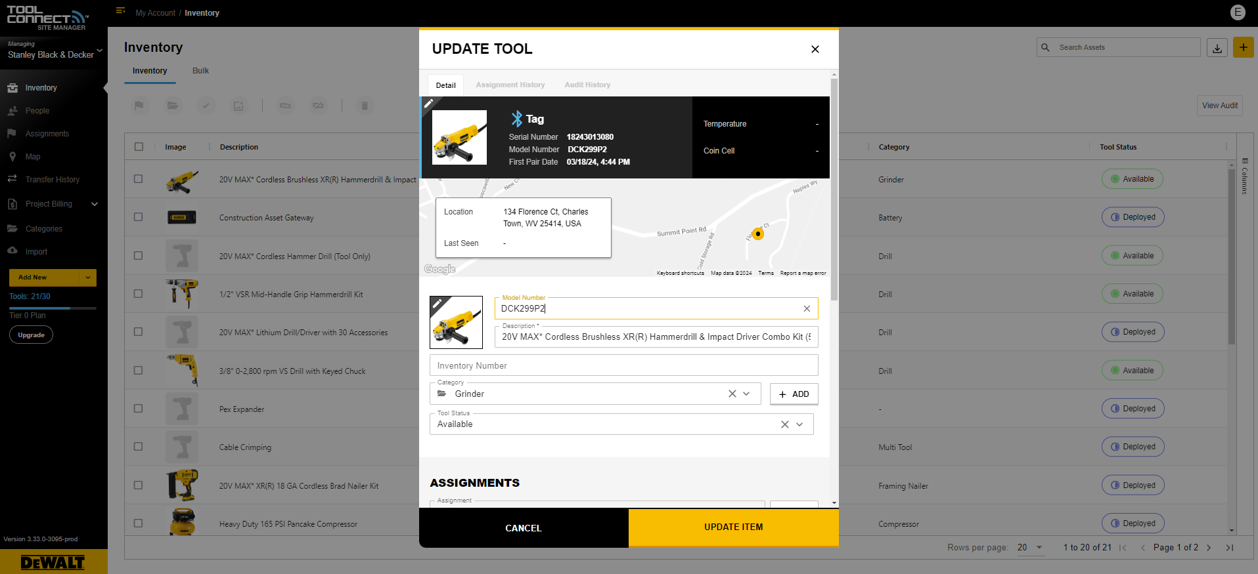Switch to the Detail tab
This screenshot has height=574, width=1258.
tap(445, 85)
